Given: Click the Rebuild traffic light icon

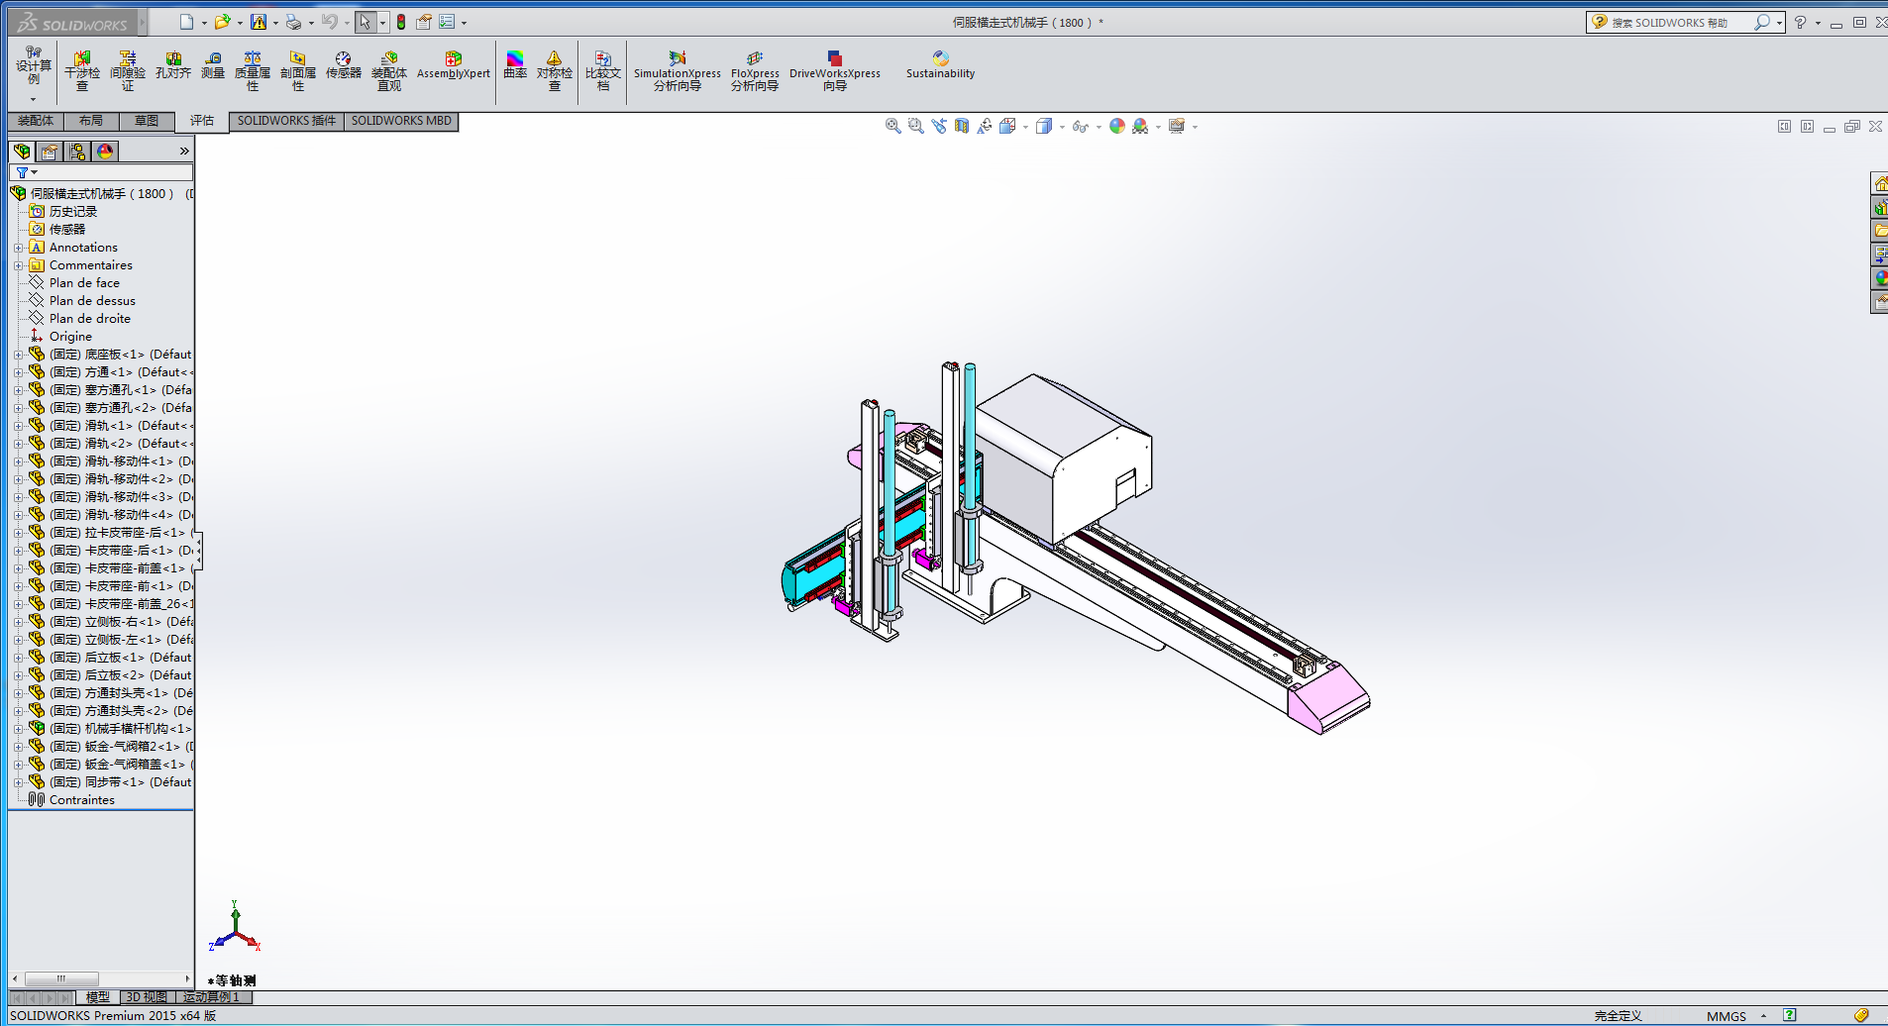Looking at the screenshot, I should coord(401,22).
